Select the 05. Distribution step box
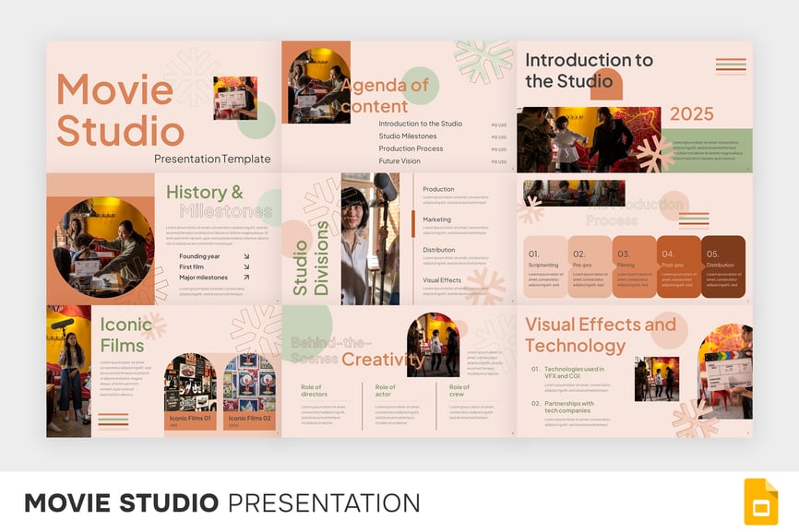 722,266
